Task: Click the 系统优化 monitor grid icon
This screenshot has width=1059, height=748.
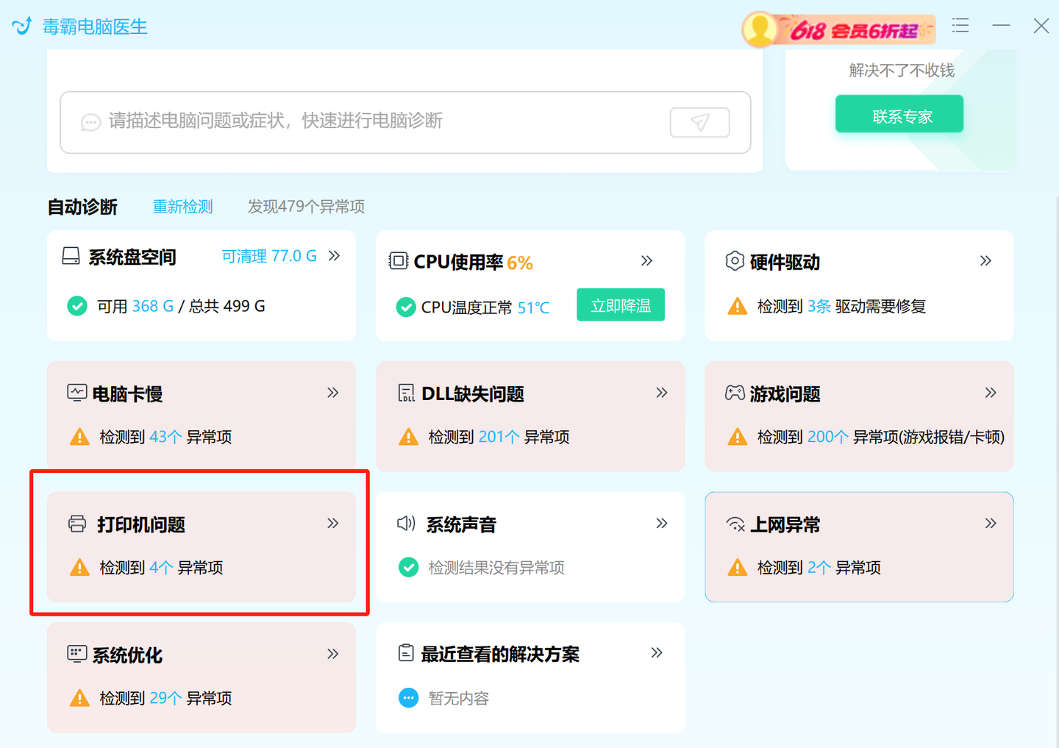Action: (76, 654)
